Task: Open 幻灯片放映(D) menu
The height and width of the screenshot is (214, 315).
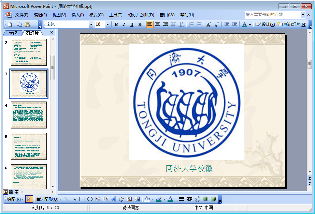Action: [x=141, y=15]
